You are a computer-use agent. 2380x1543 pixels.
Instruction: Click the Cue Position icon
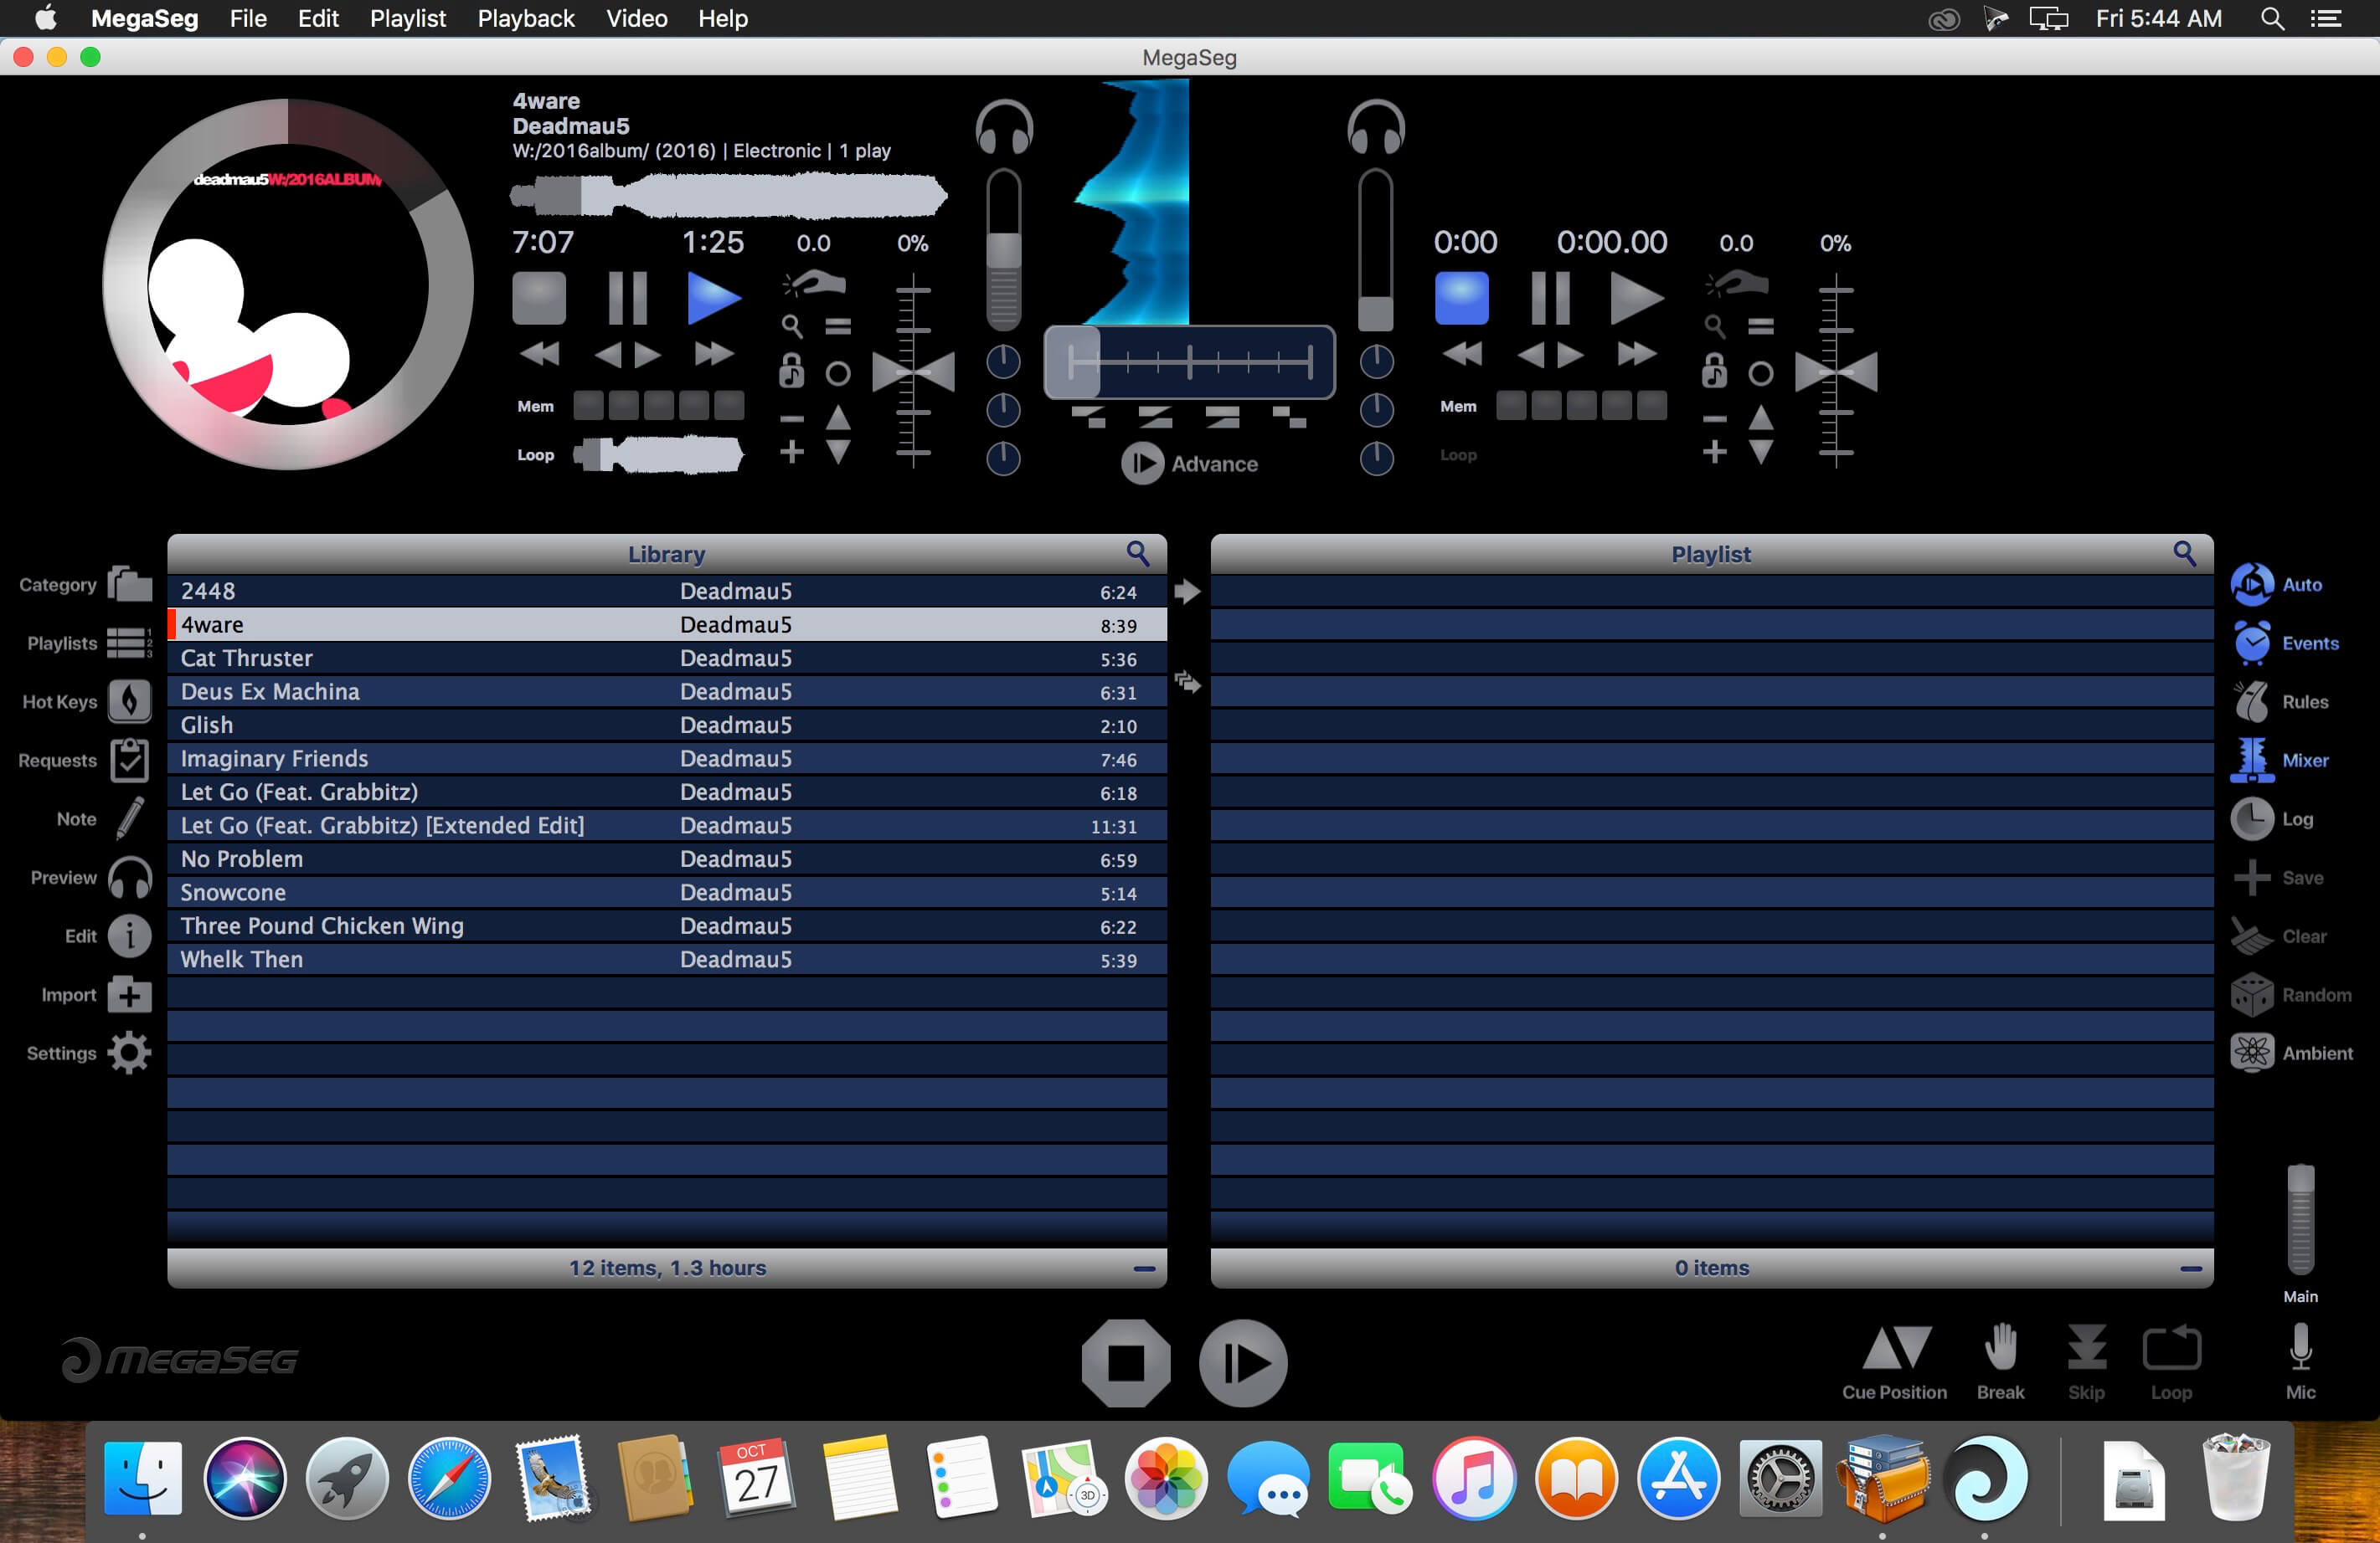click(1896, 1347)
